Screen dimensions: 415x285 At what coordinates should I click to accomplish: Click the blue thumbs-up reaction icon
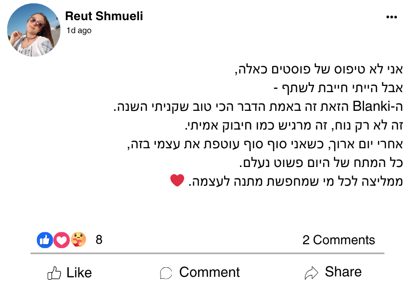tap(45, 240)
